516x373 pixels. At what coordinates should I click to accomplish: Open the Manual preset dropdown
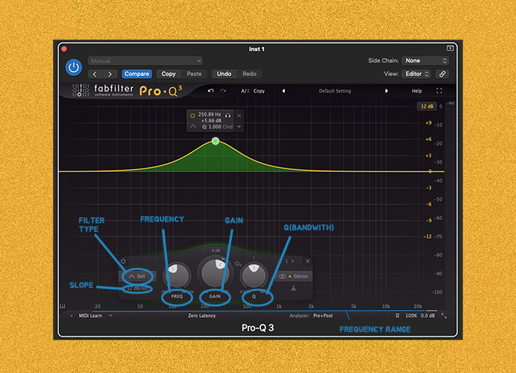[x=145, y=61]
